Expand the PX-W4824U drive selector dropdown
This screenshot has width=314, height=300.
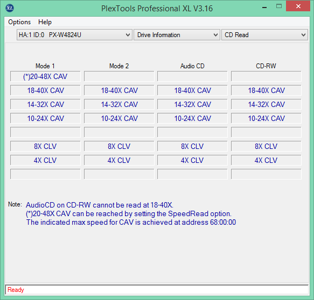74,35
